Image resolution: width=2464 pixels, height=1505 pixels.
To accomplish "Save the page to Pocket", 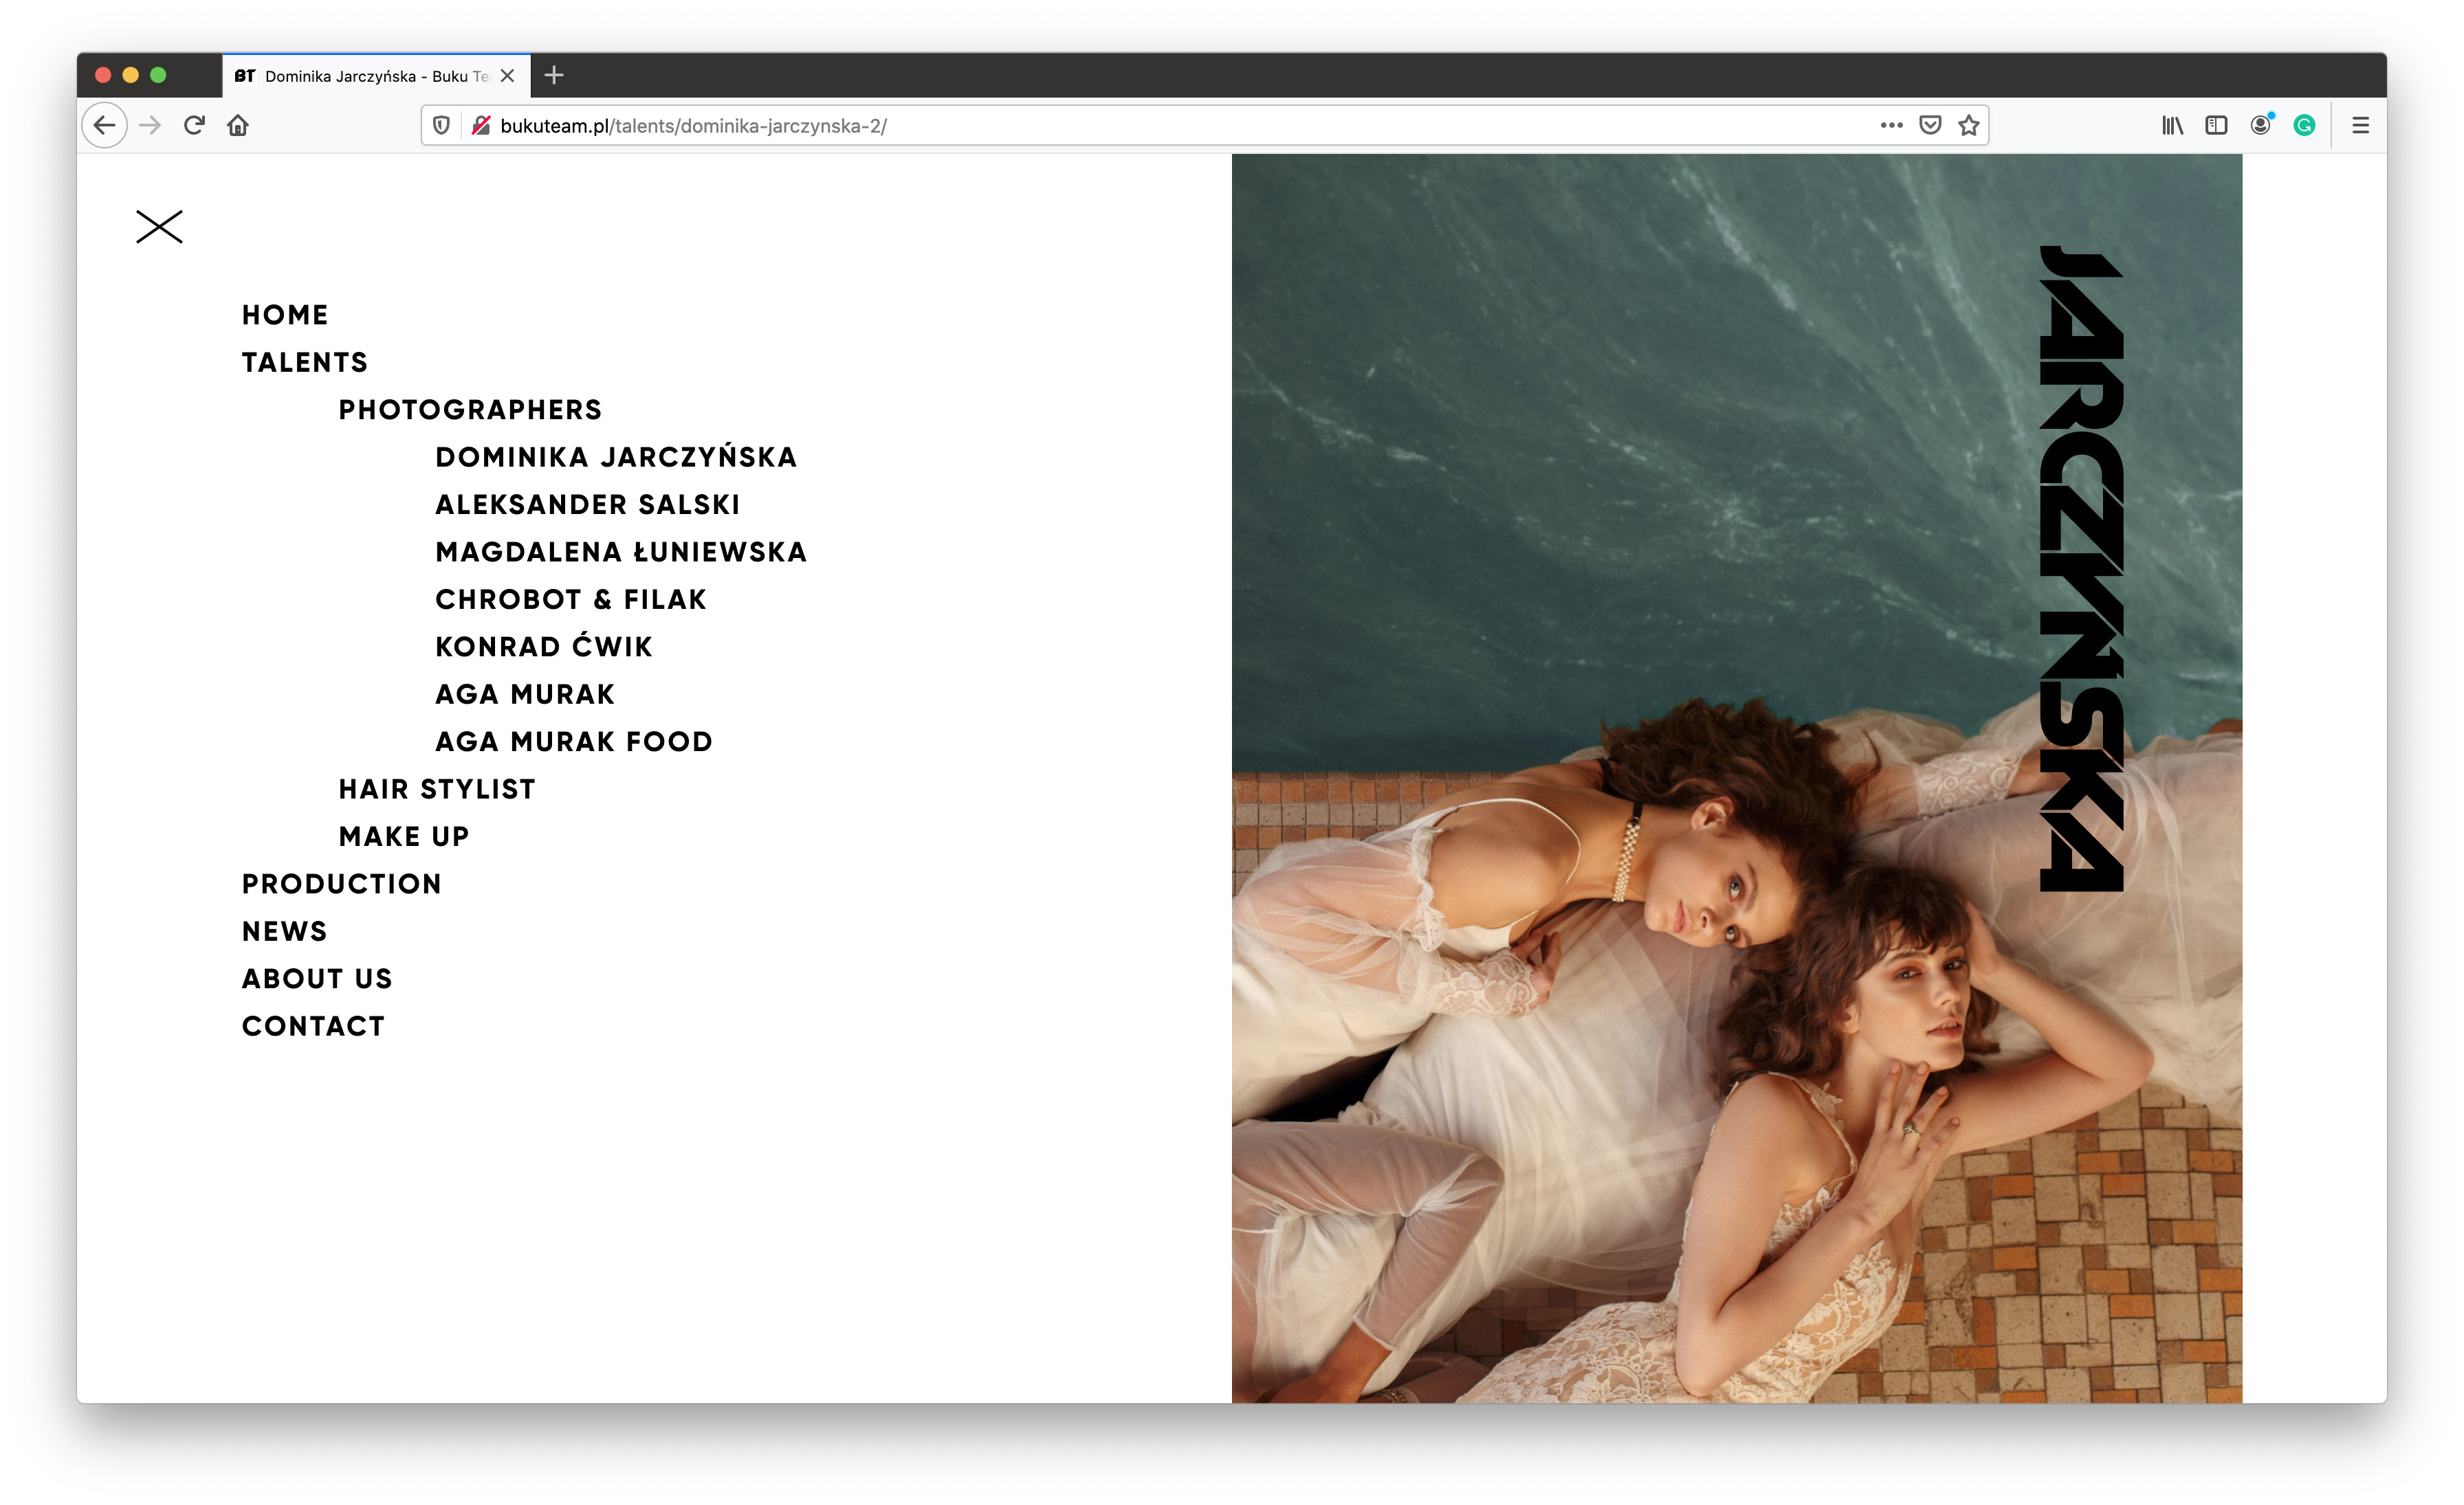I will (1930, 126).
